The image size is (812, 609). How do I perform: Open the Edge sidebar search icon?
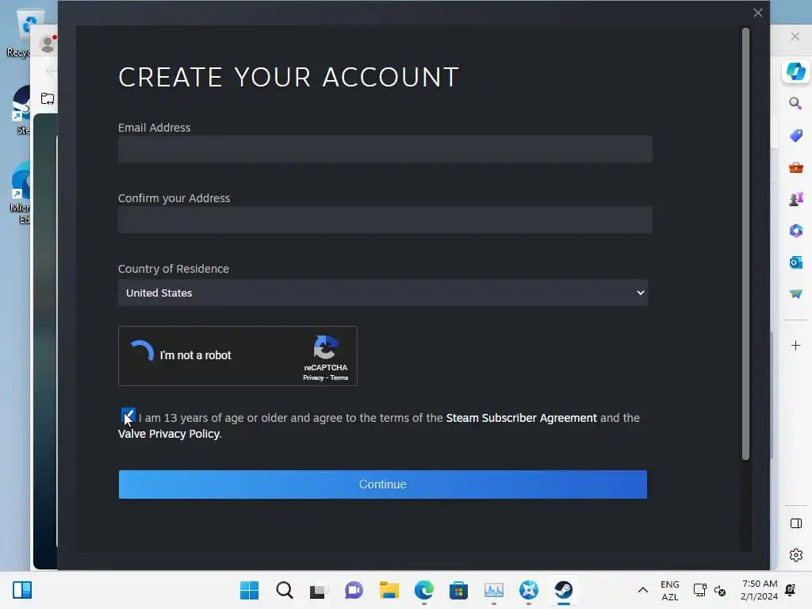tap(796, 103)
